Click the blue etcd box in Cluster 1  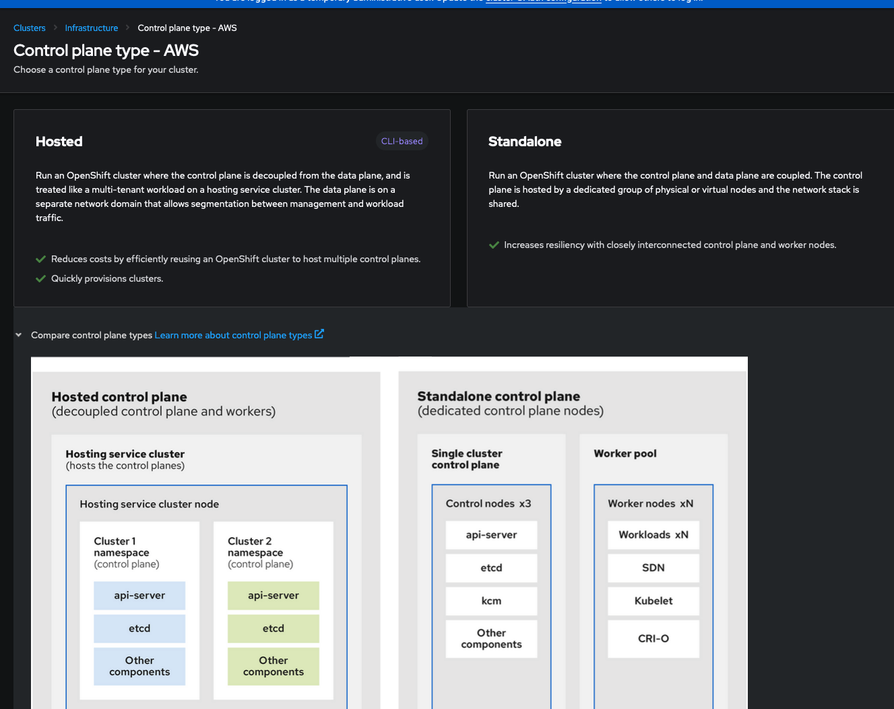click(x=139, y=629)
